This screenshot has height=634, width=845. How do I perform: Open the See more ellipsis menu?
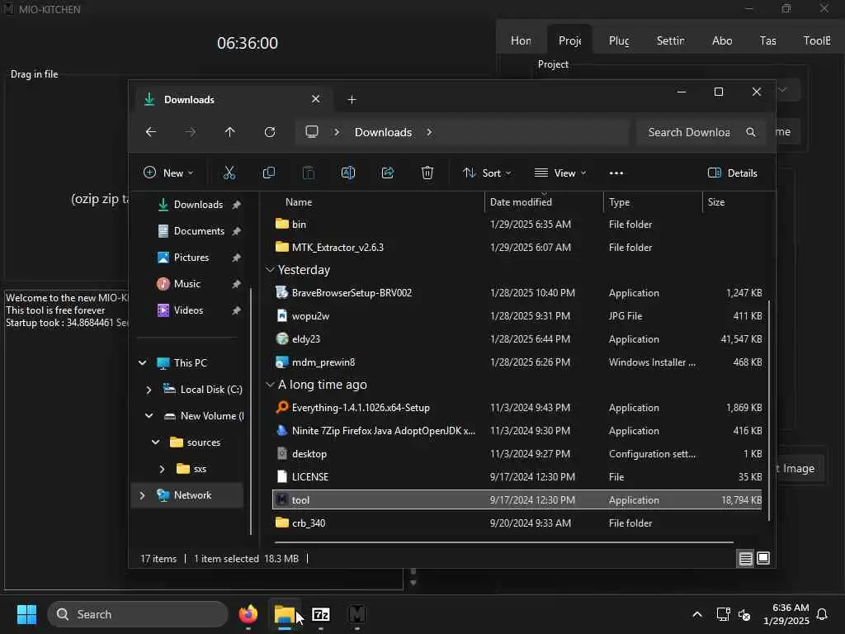pos(616,173)
